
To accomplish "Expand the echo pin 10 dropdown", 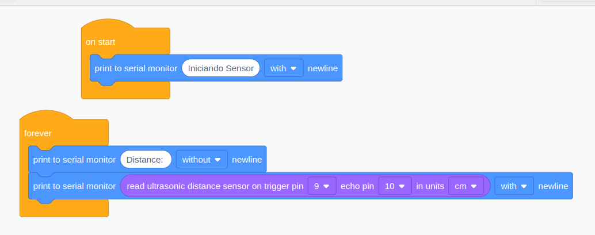I will click(x=395, y=186).
